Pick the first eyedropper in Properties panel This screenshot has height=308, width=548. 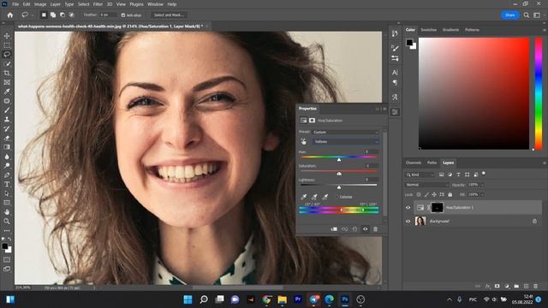pos(304,197)
